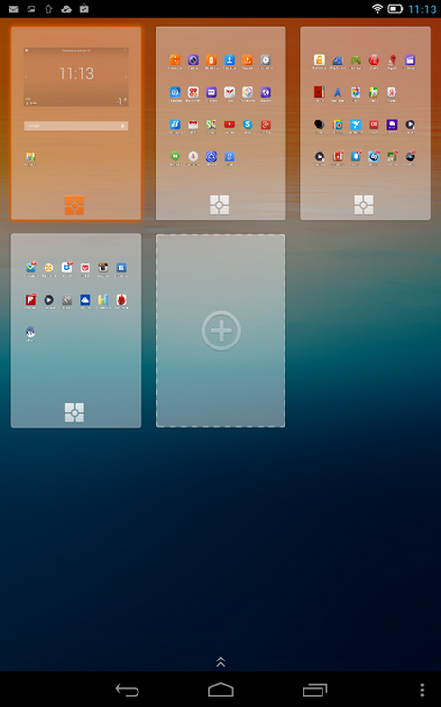The height and width of the screenshot is (707, 441).
Task: Open the Wi-Fi status icon
Action: pyautogui.click(x=377, y=9)
